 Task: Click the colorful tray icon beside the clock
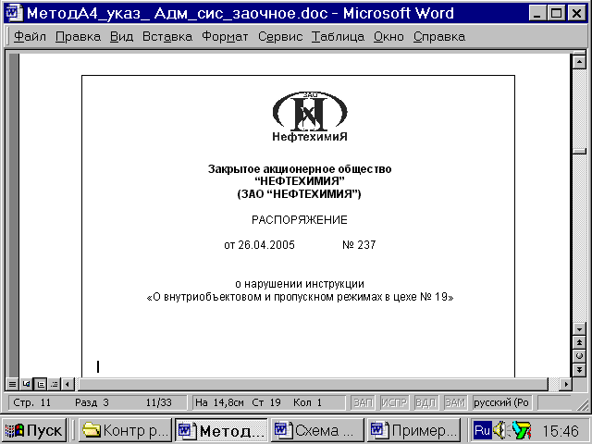click(x=522, y=430)
